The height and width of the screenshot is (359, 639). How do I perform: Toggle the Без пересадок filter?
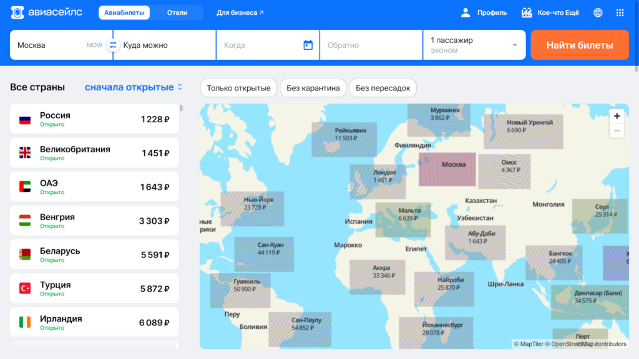point(383,88)
